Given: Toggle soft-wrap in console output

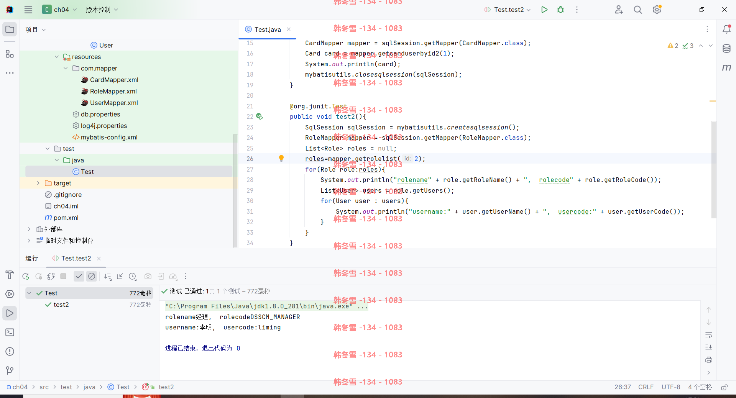Looking at the screenshot, I should coord(709,335).
